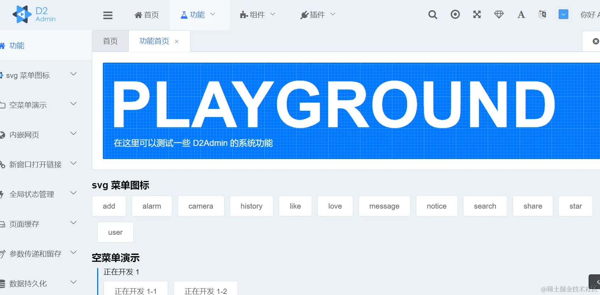
Task: Click the history button
Action: click(x=251, y=206)
